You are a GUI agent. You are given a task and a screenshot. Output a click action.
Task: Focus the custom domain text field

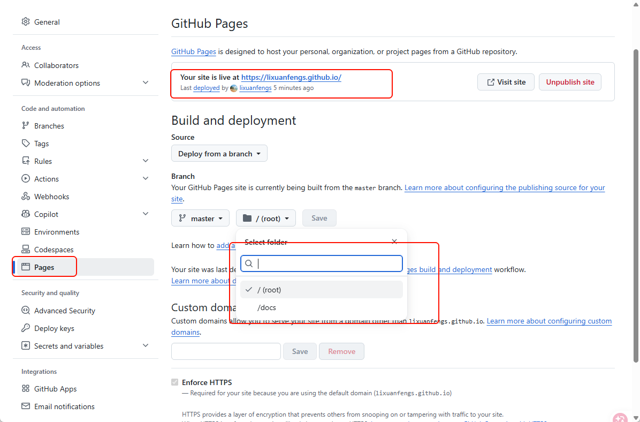pyautogui.click(x=226, y=351)
